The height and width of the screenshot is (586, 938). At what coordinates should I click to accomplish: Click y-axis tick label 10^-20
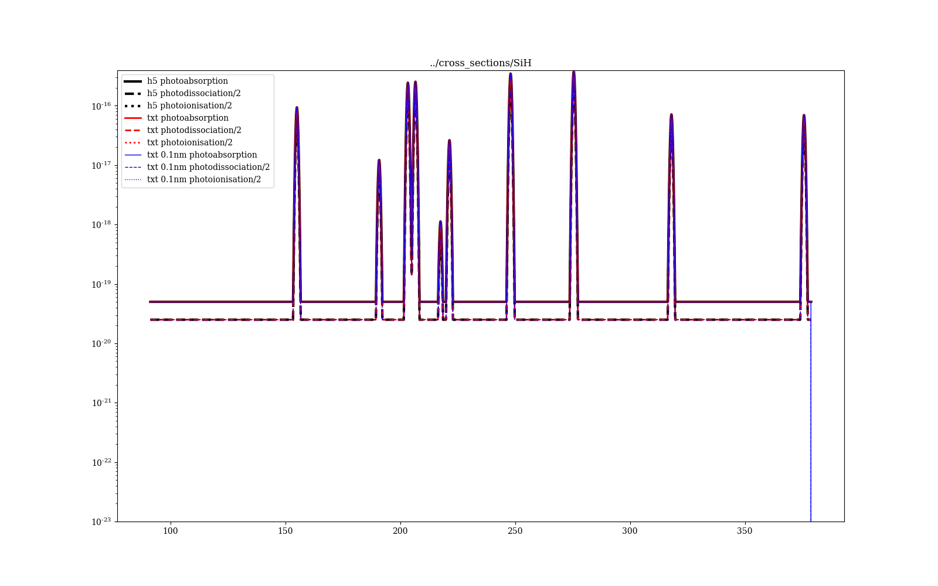pos(101,343)
